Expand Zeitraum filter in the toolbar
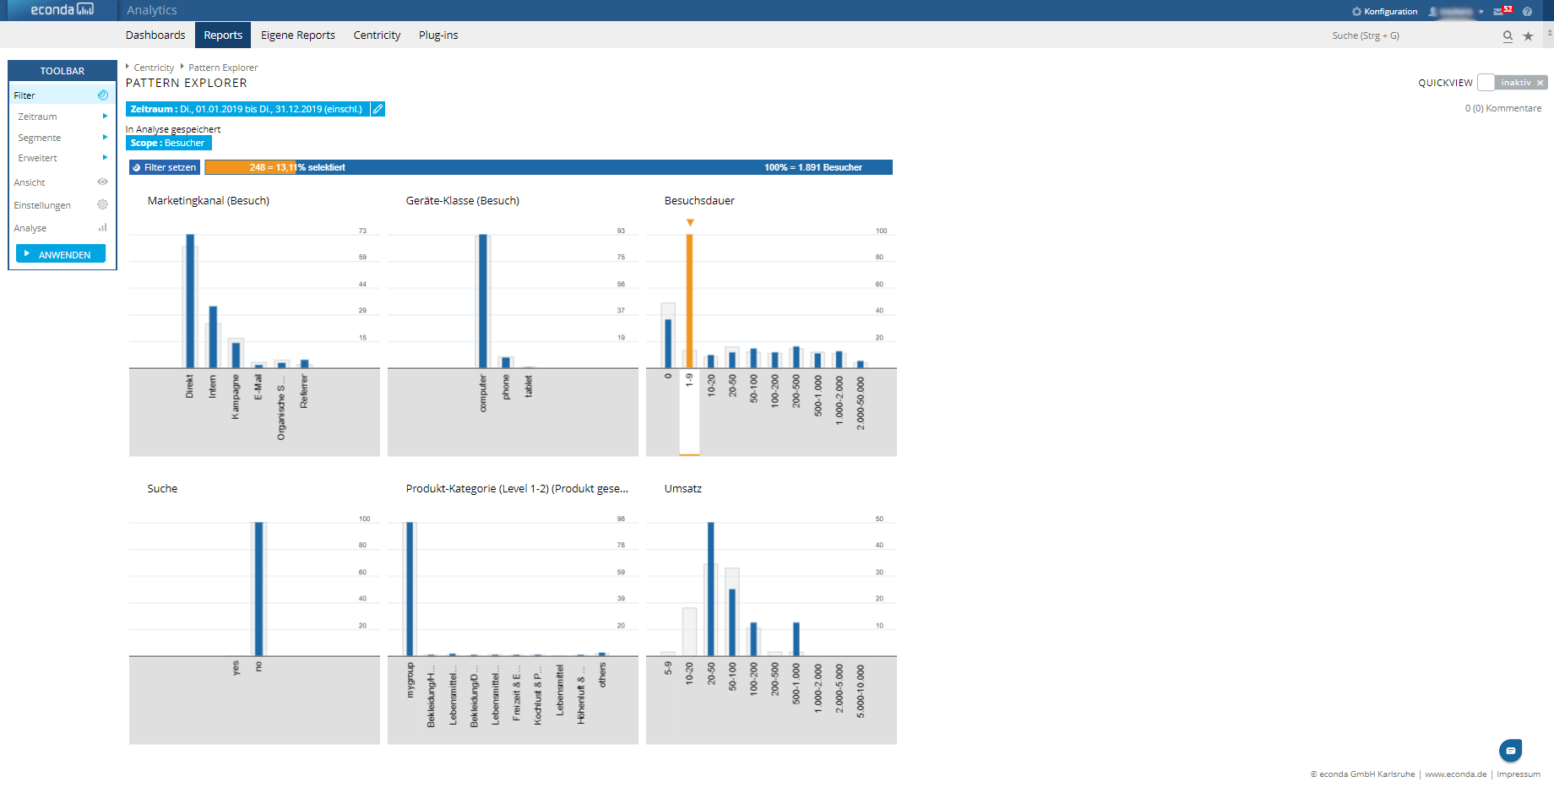This screenshot has height=804, width=1554. tap(62, 117)
